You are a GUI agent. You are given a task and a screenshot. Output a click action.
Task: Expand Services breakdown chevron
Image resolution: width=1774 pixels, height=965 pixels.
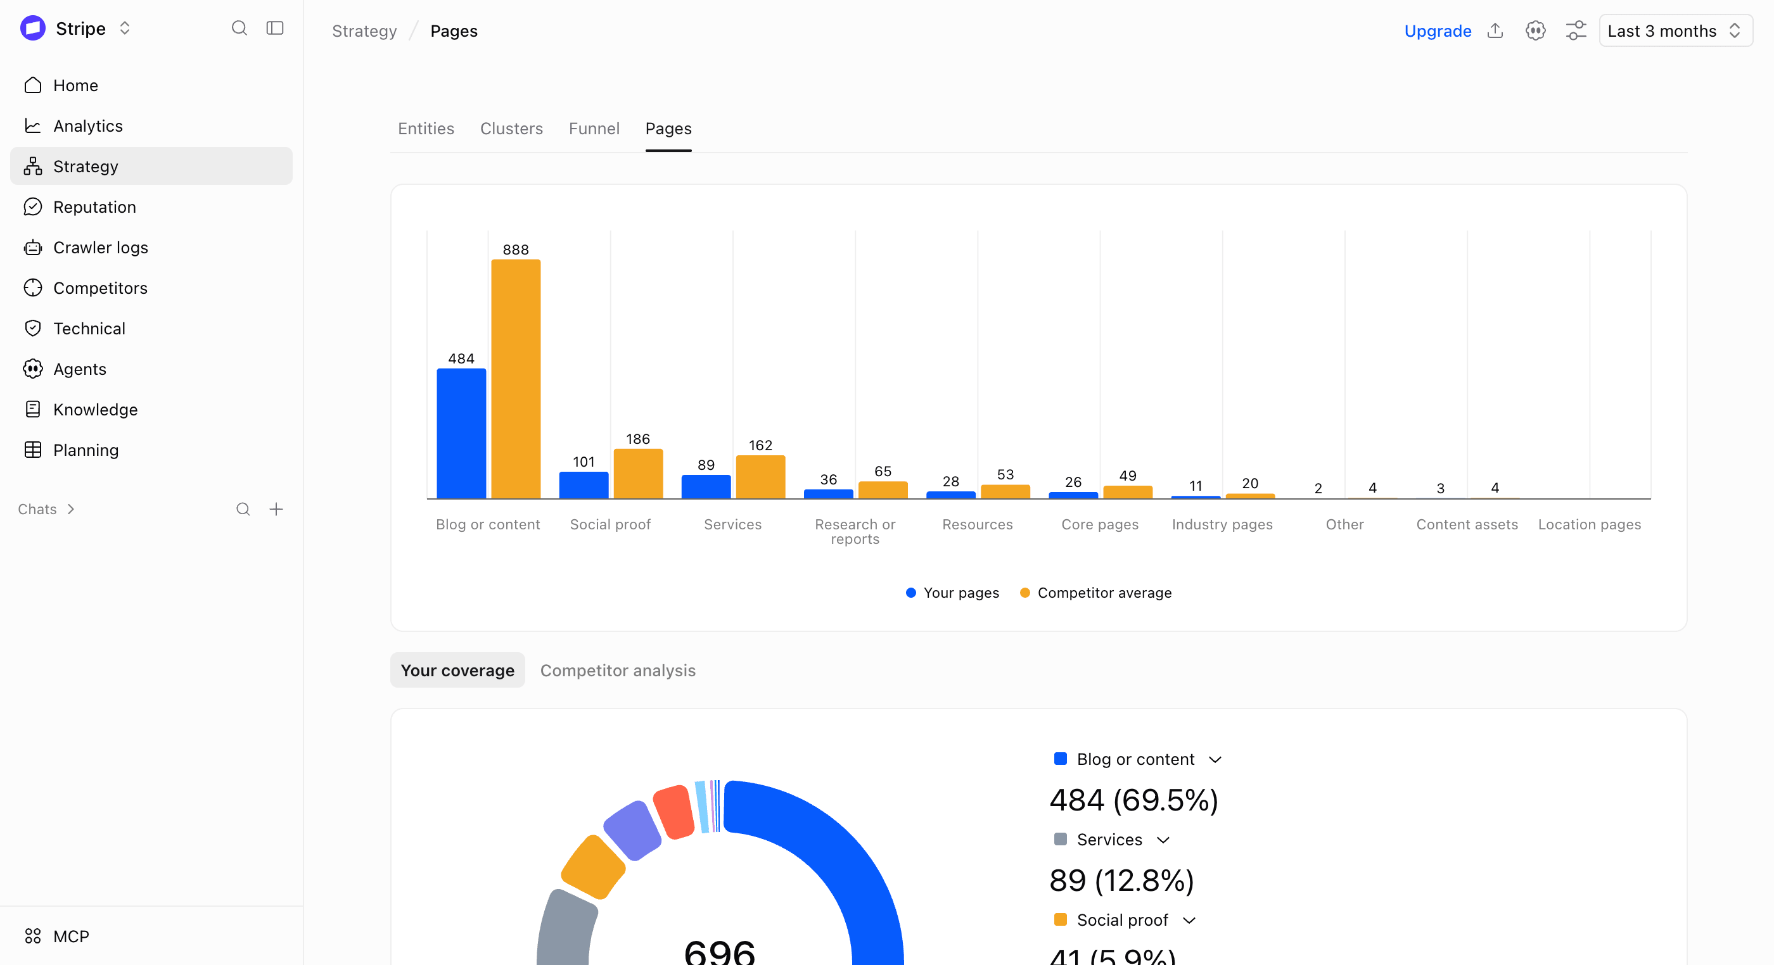pos(1163,840)
